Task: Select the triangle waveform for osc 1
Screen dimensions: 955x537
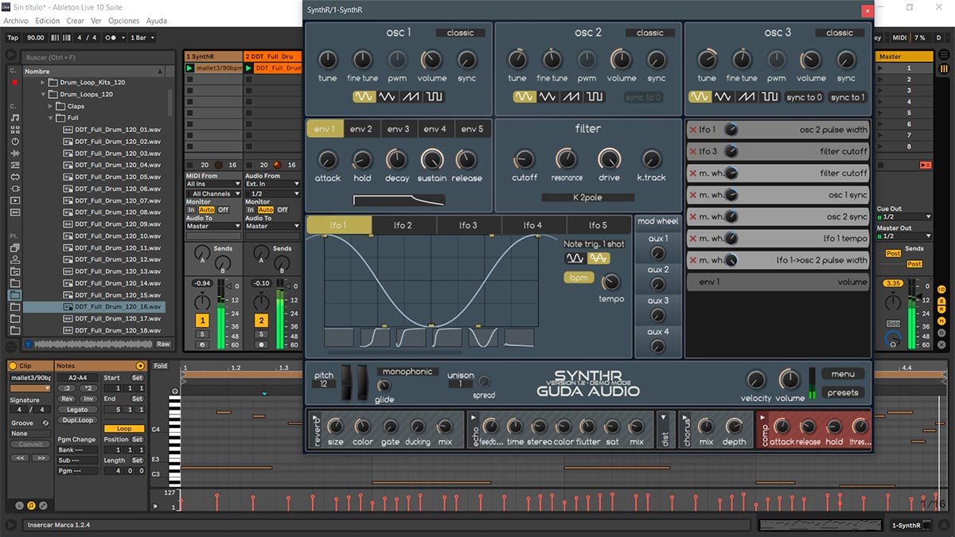Action: [x=388, y=97]
